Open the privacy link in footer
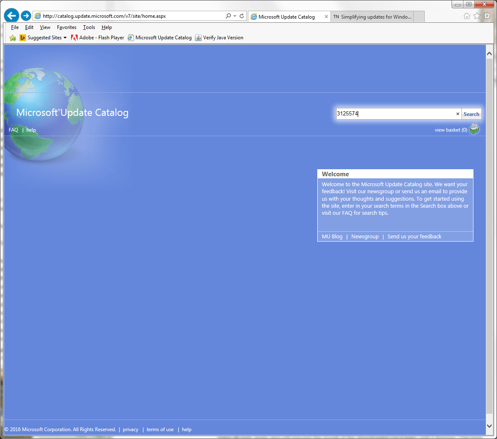The image size is (497, 439). tap(131, 429)
